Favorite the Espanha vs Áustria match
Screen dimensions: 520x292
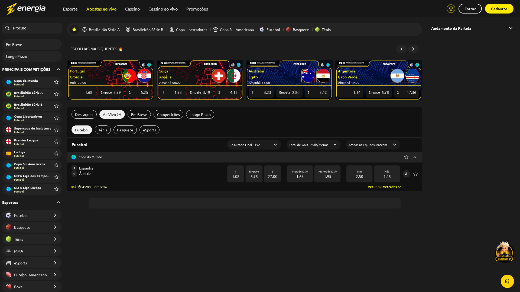coord(415,174)
